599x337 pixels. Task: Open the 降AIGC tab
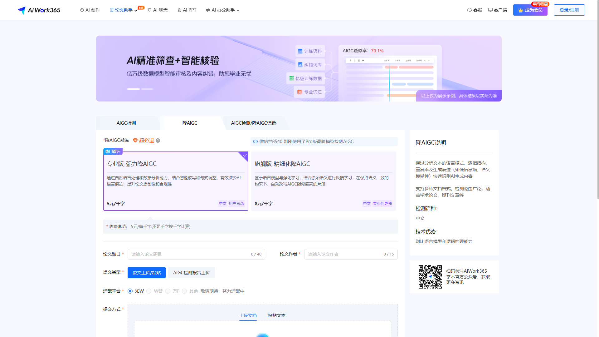click(190, 123)
